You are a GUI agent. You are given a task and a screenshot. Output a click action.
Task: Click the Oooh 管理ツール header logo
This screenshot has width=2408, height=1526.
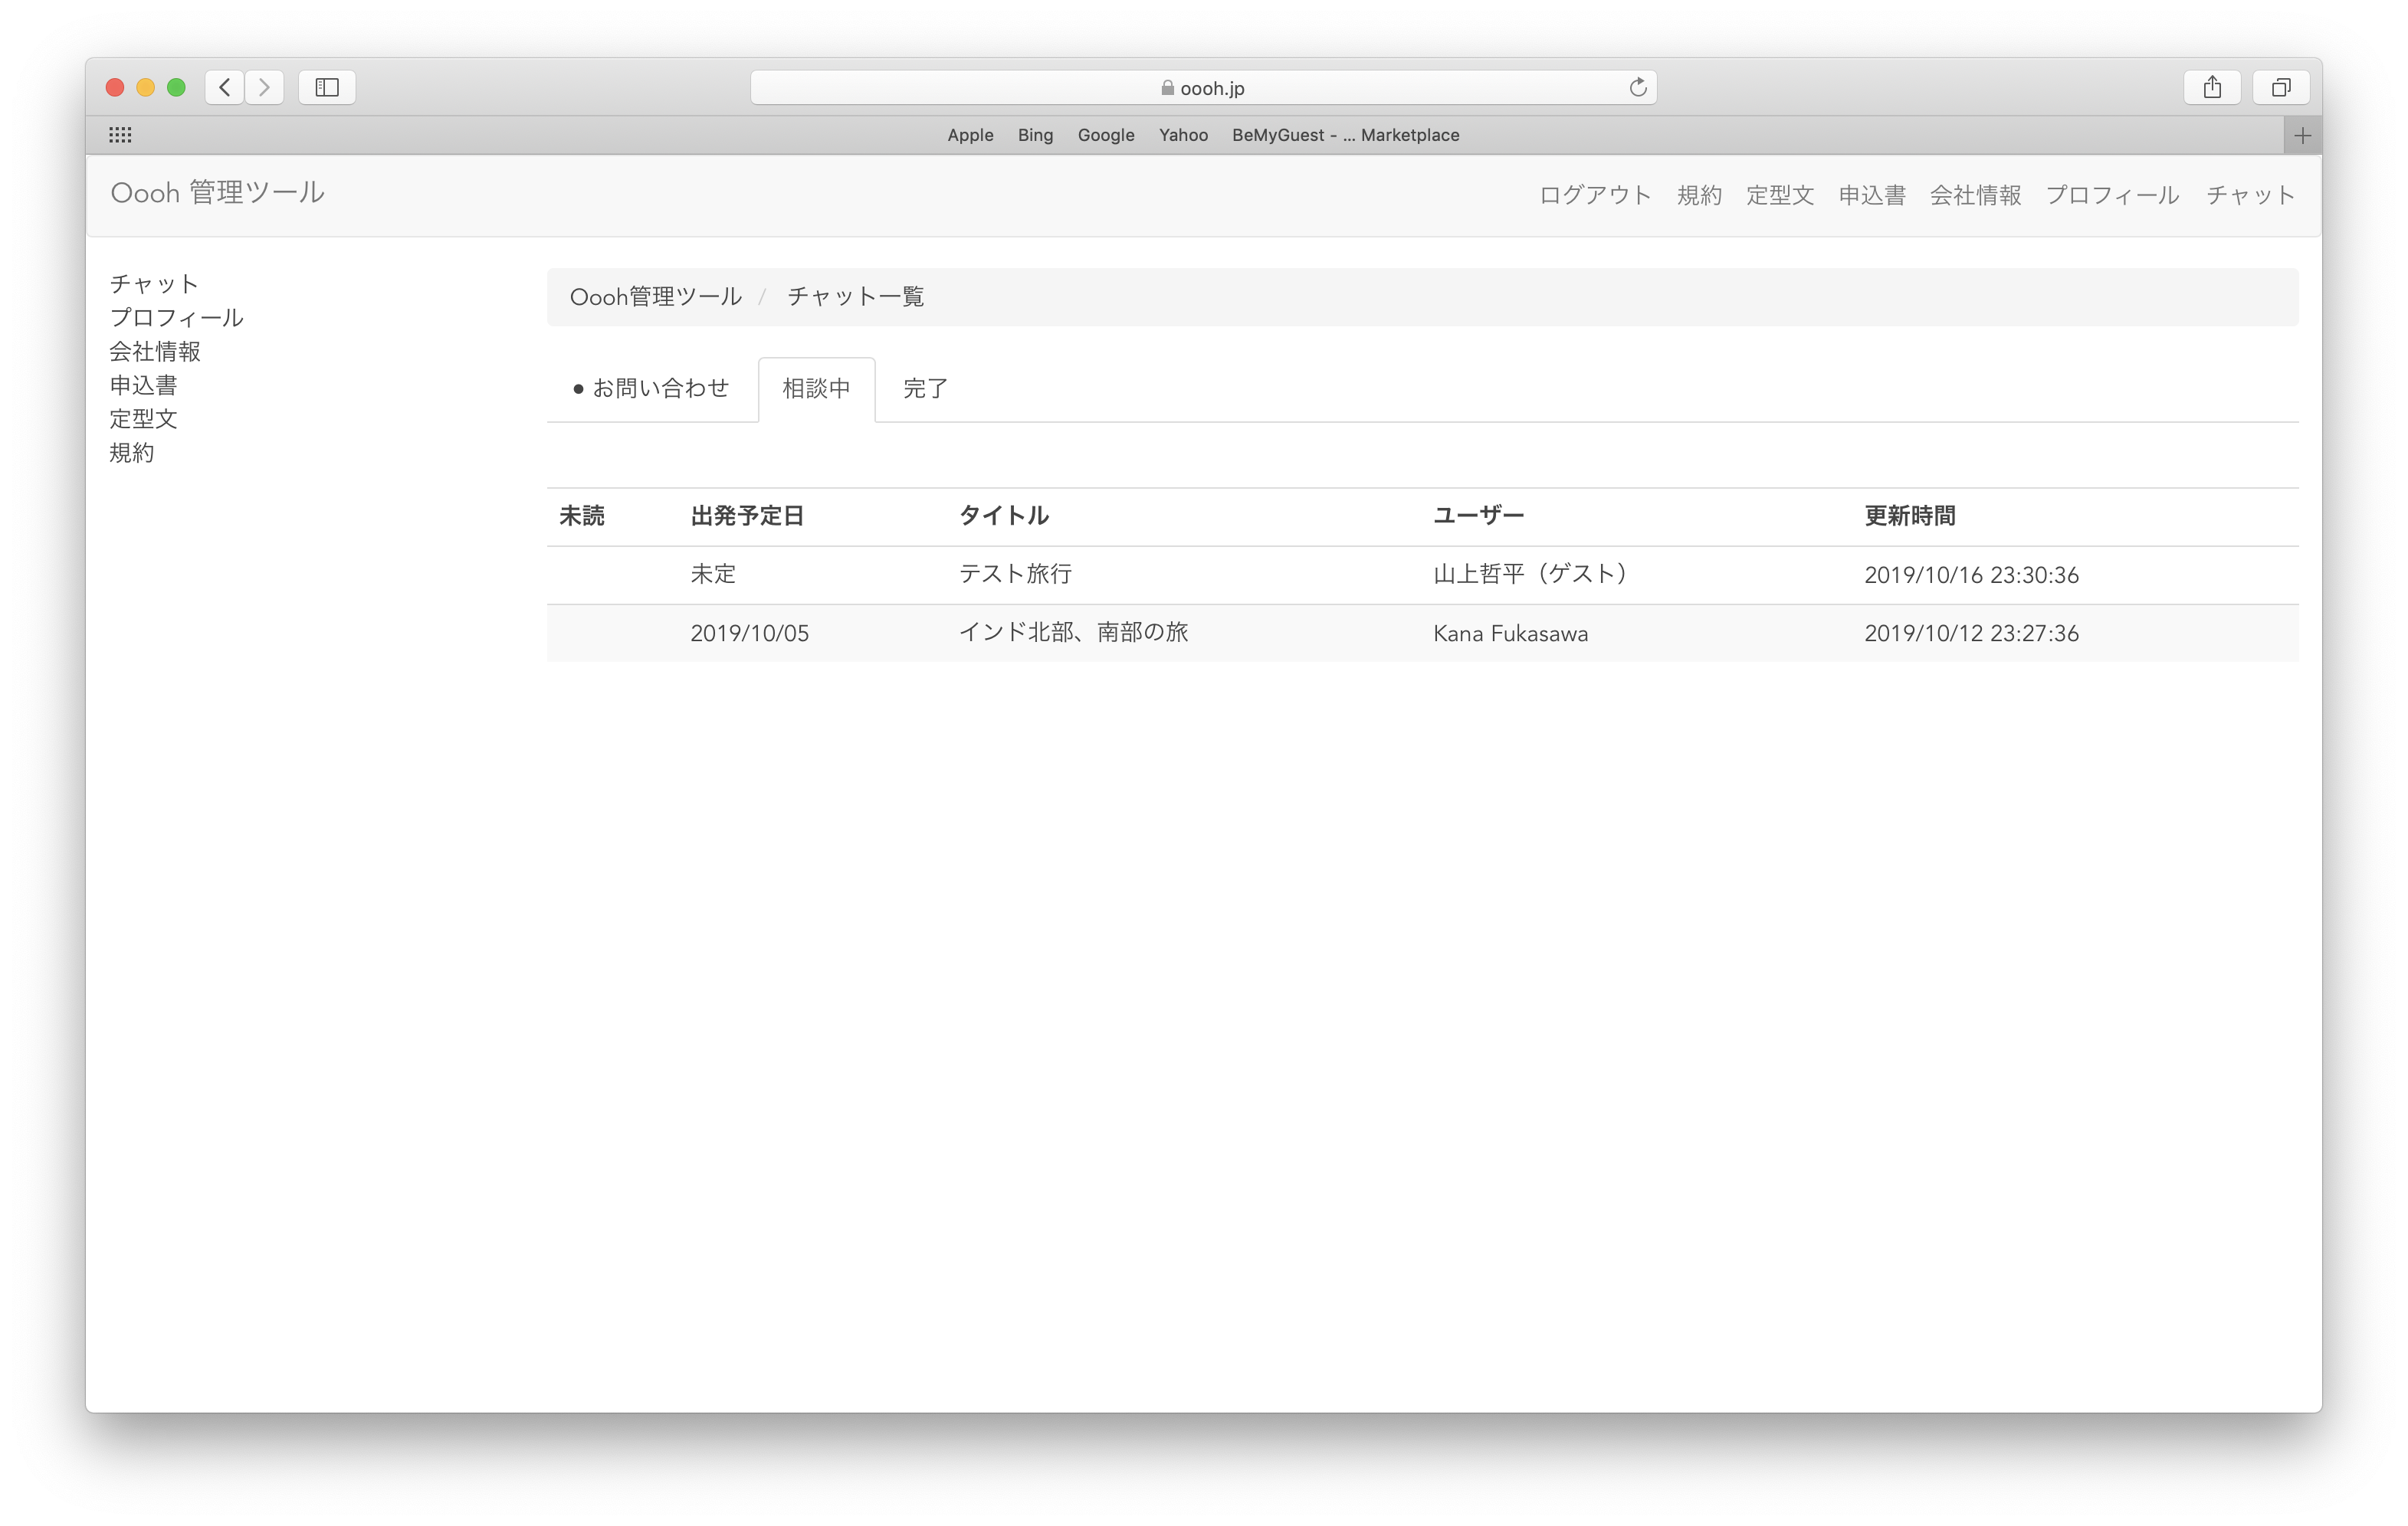pos(217,193)
